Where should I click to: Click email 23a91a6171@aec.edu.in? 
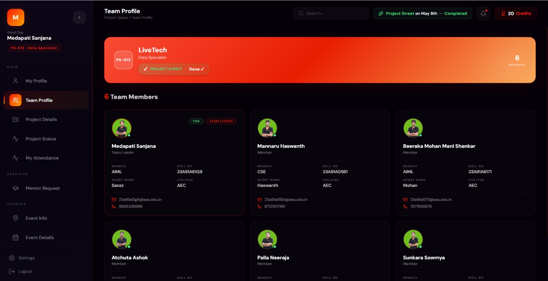tap(431, 200)
